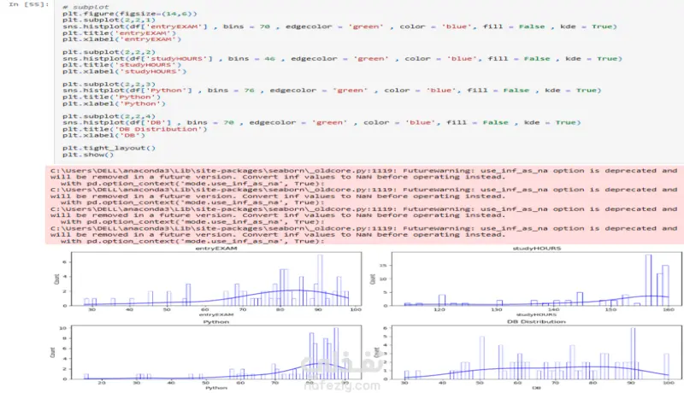Image resolution: width=684 pixels, height=393 pixels.
Task: Click the plt.xlabel('studyHOURS') code line
Action: (124, 72)
